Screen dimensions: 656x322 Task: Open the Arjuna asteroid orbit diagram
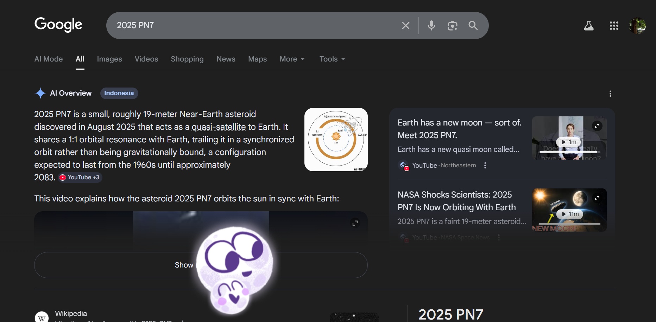pos(336,140)
